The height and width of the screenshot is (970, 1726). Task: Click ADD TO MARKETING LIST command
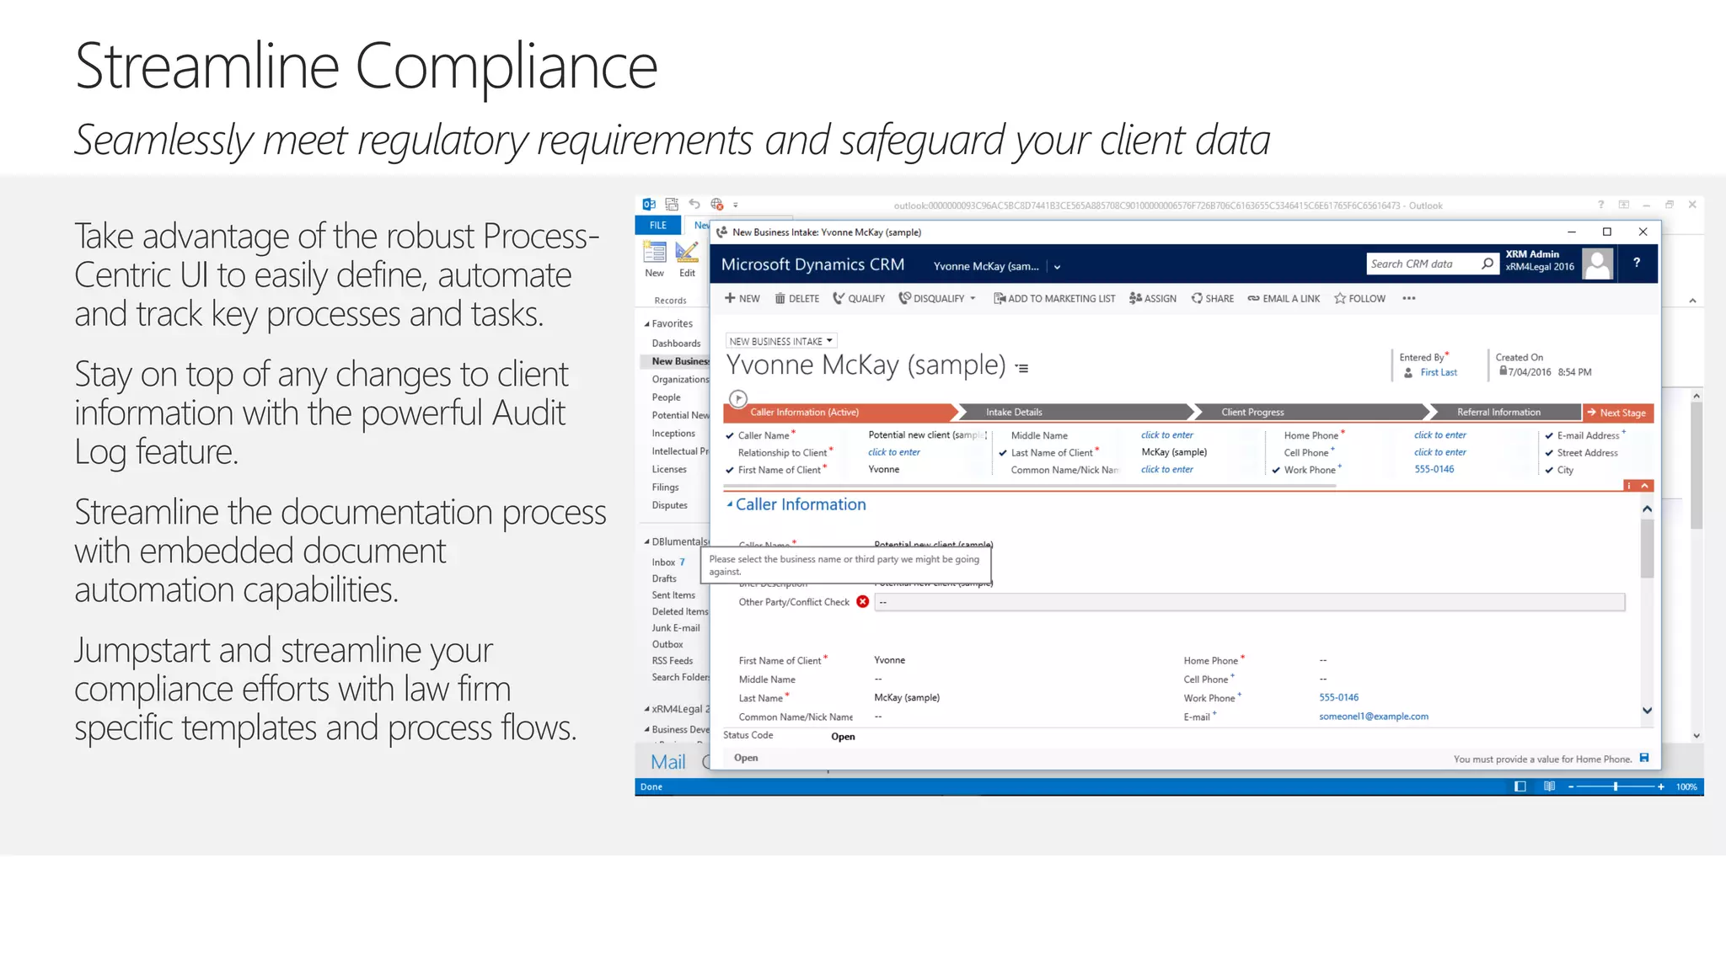1054,298
